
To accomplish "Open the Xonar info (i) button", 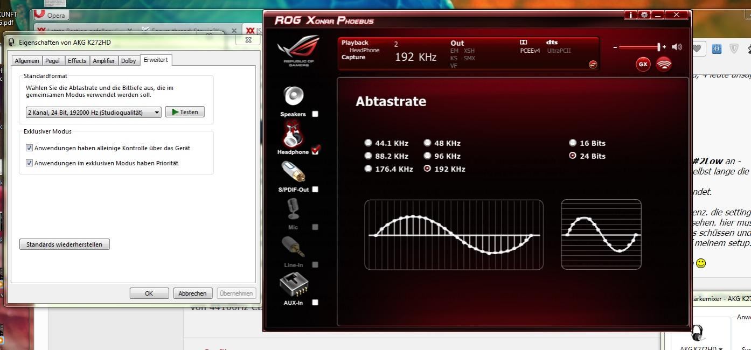I will pos(630,15).
